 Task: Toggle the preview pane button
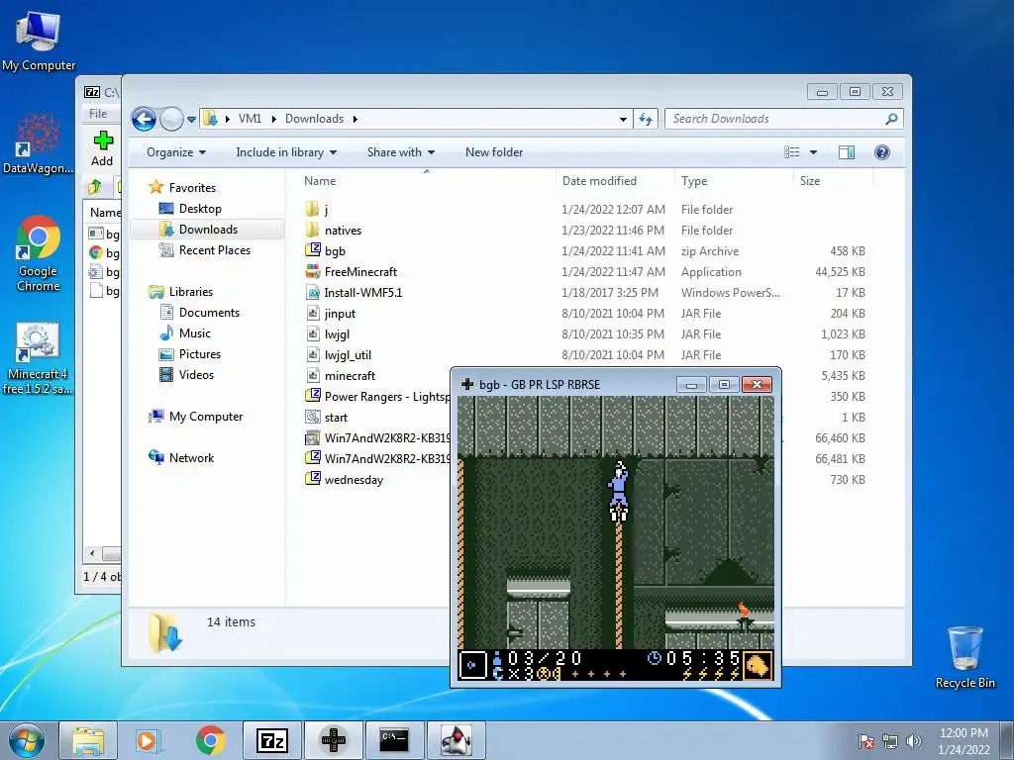coord(846,152)
